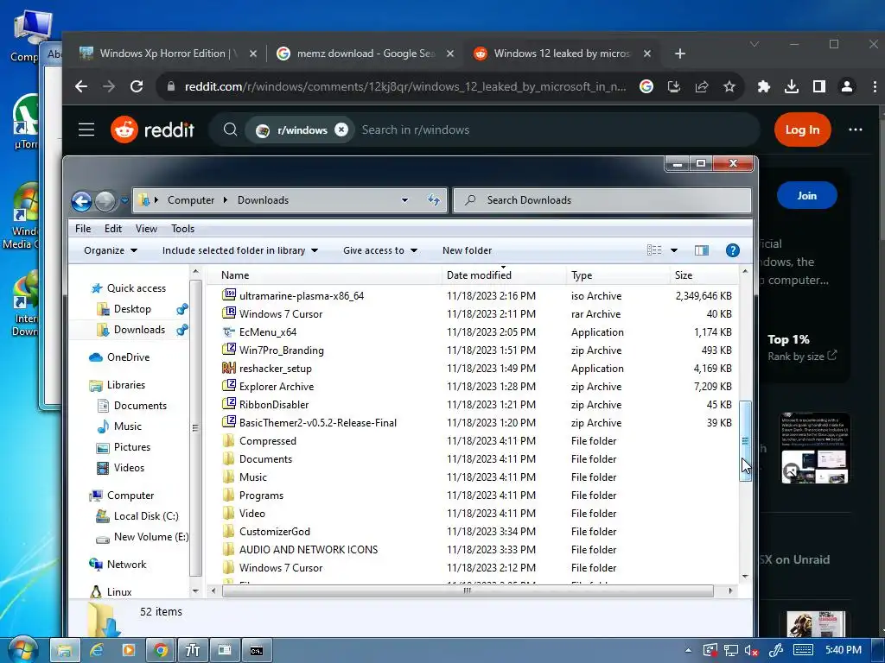Open Internet Explorer from taskbar

click(97, 650)
